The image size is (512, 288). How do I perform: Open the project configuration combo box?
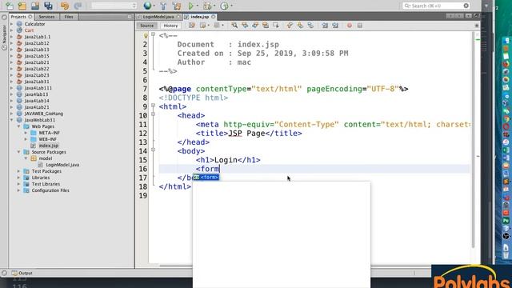(x=114, y=6)
